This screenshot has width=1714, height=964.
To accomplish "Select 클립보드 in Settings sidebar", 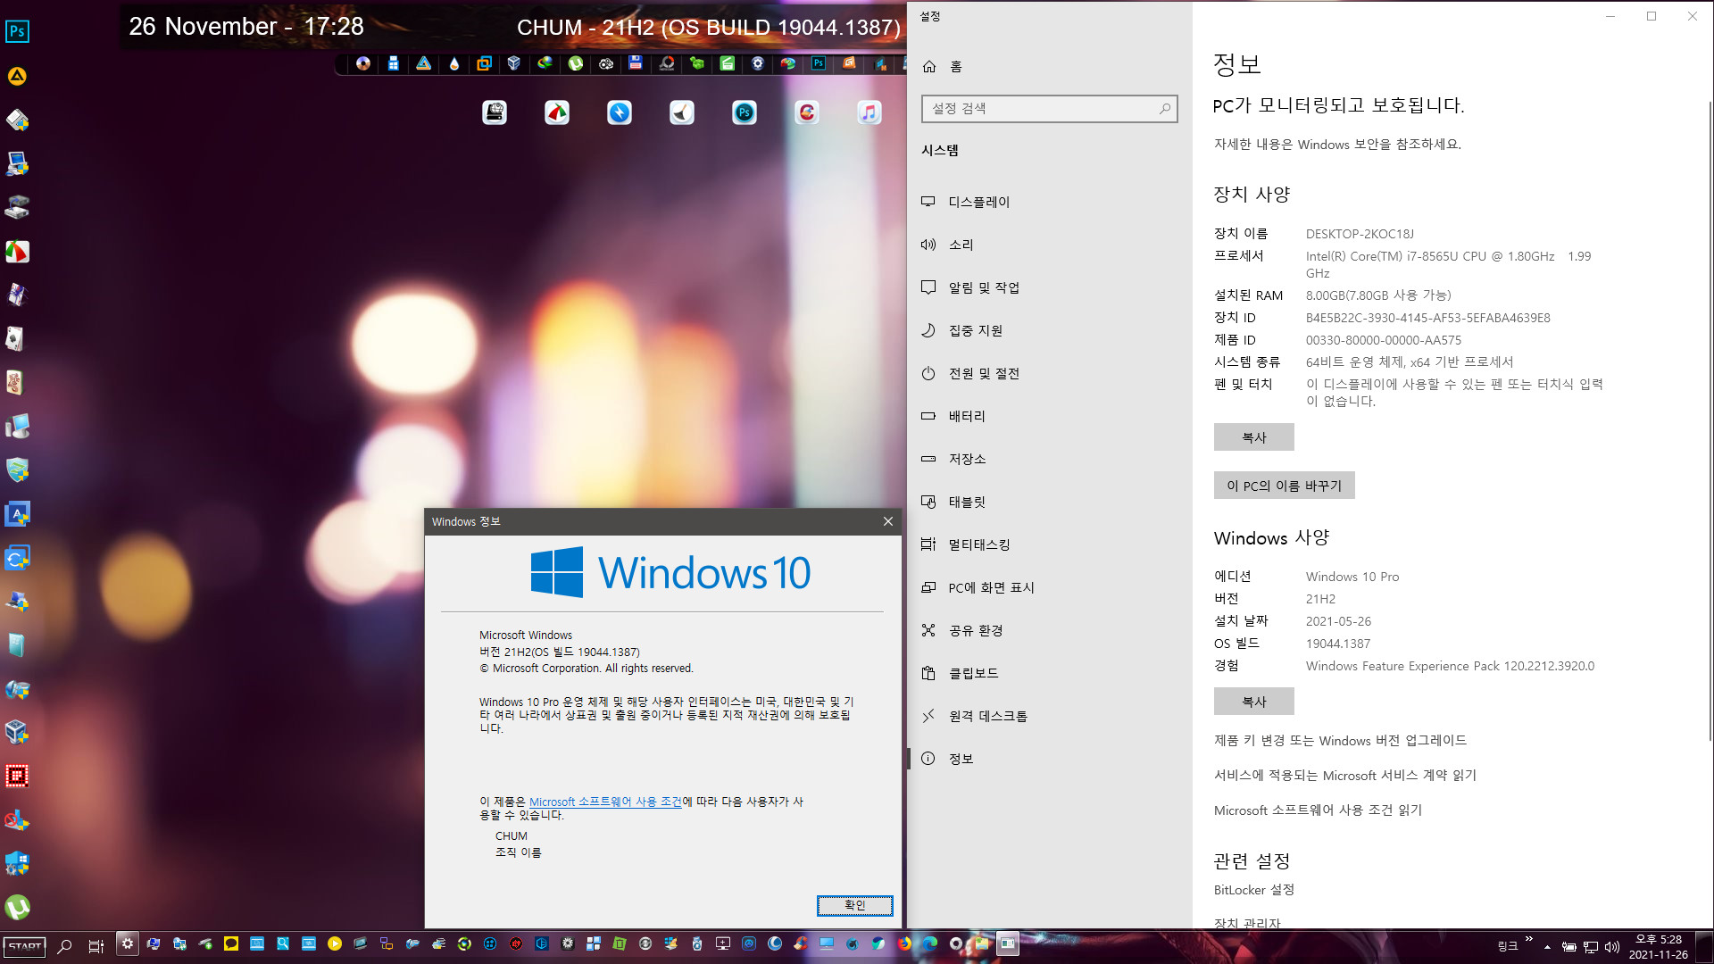I will tap(1050, 673).
